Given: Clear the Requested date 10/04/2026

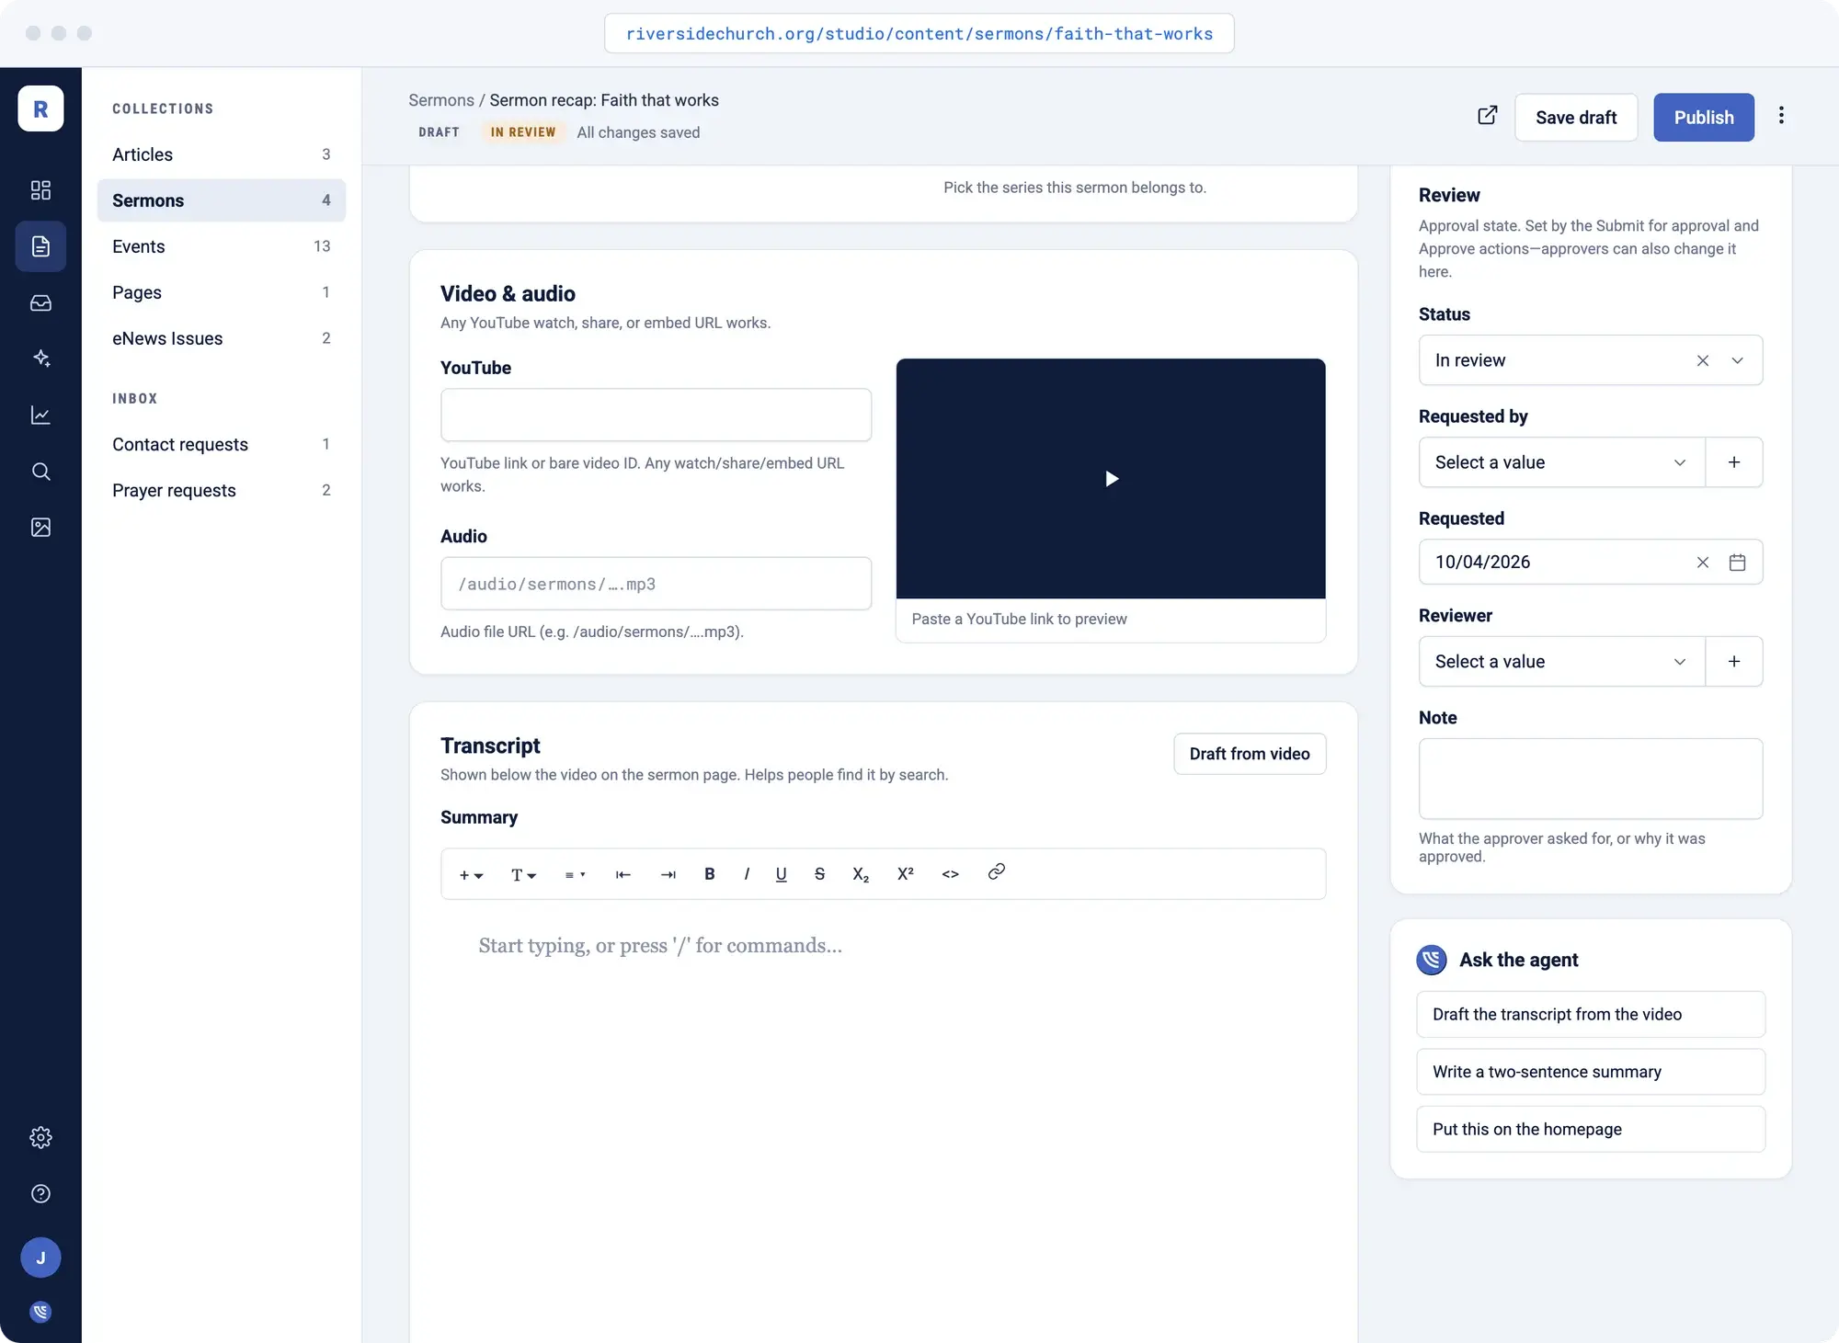Looking at the screenshot, I should [x=1703, y=563].
